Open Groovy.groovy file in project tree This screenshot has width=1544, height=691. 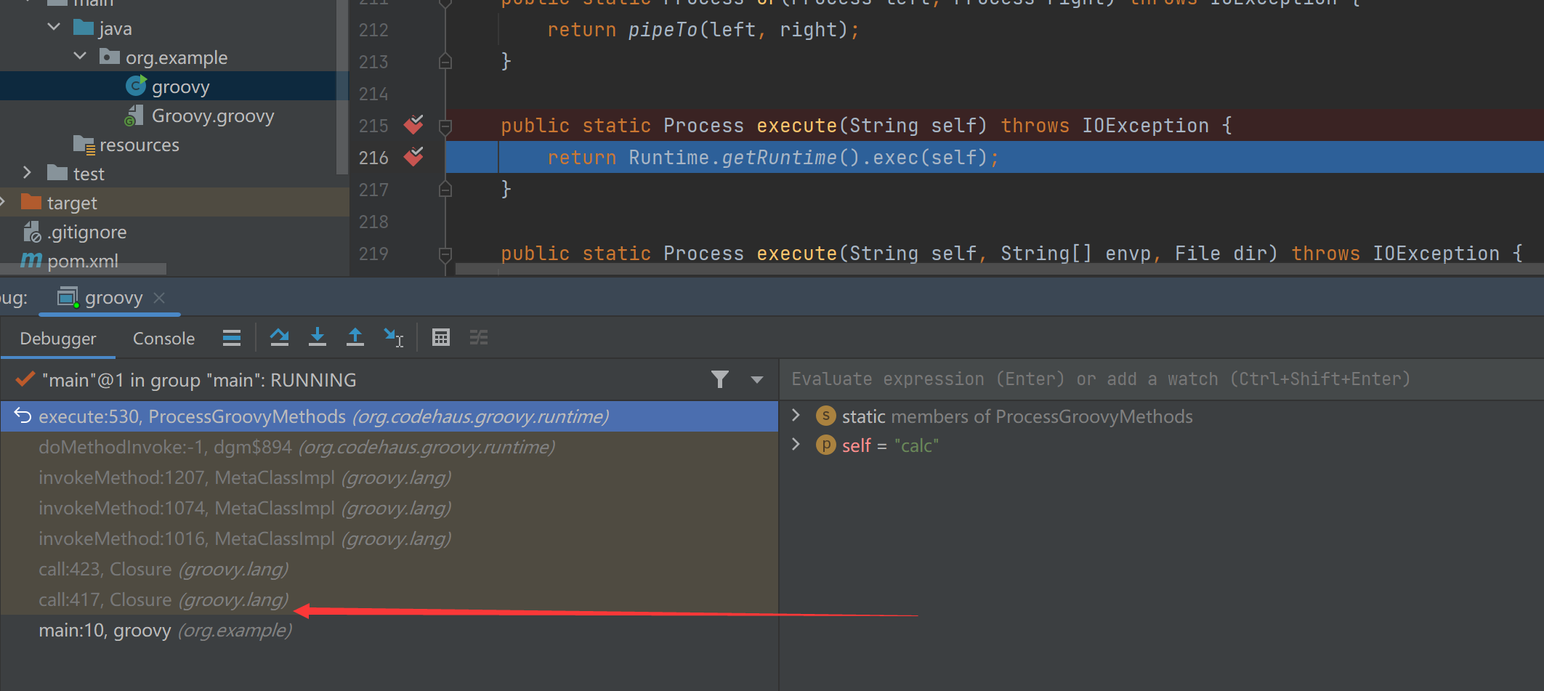coord(212,116)
